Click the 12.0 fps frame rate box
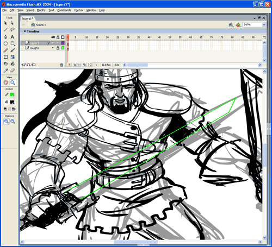 (x=106, y=65)
